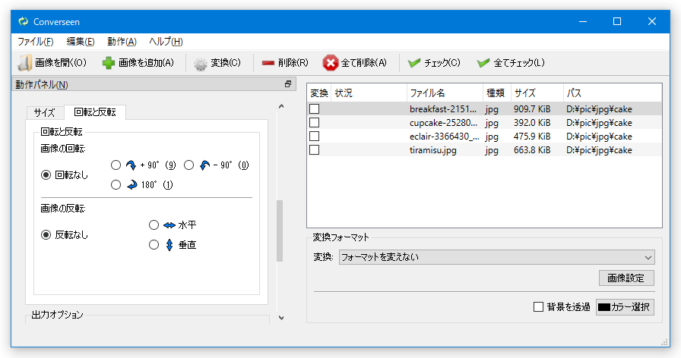Enable the 背景を透過 checkbox
The width and height of the screenshot is (681, 358).
point(539,307)
